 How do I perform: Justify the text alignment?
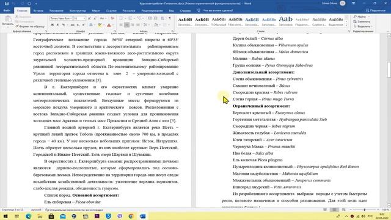(138, 25)
